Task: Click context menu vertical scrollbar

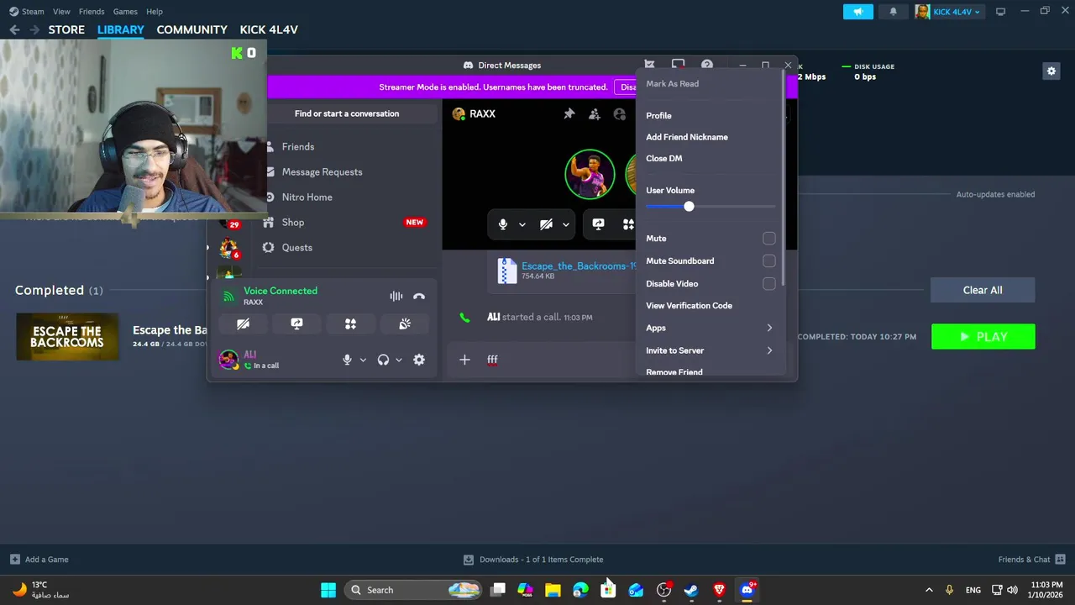Action: pyautogui.click(x=784, y=178)
